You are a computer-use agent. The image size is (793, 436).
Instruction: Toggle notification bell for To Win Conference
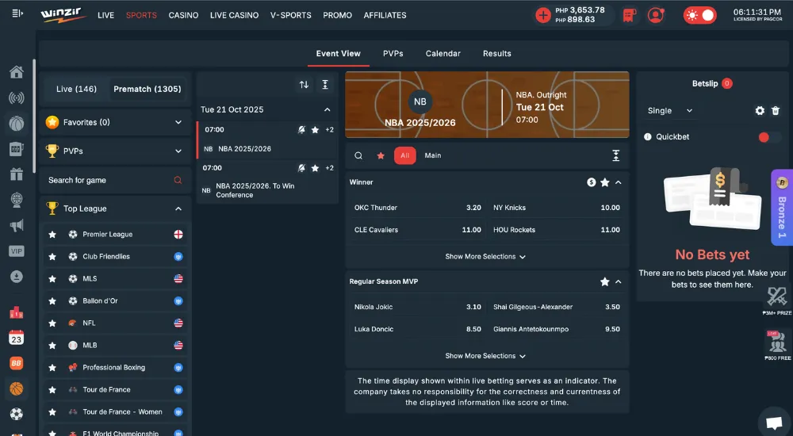(301, 168)
